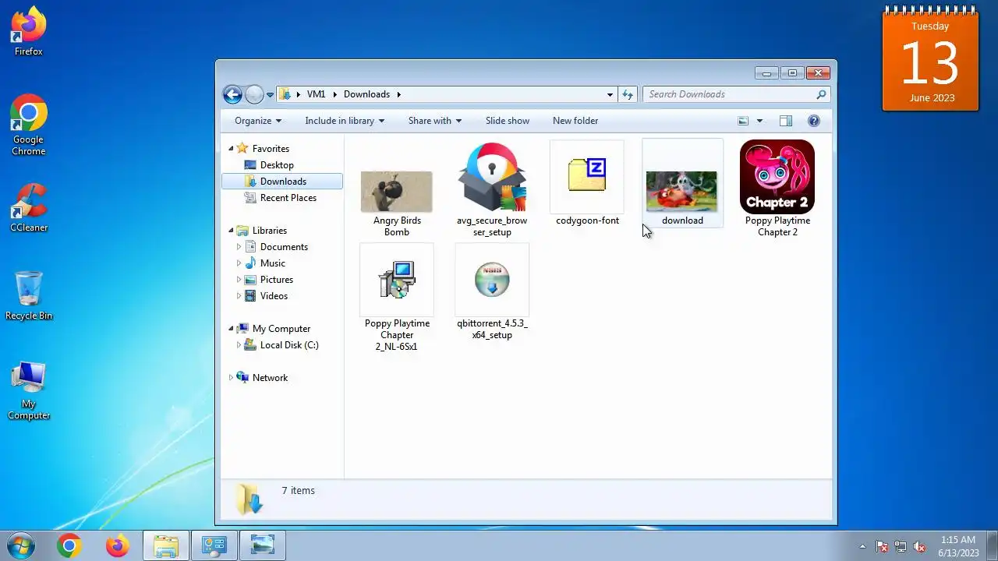
Task: Select the download image thumbnail
Action: click(682, 192)
